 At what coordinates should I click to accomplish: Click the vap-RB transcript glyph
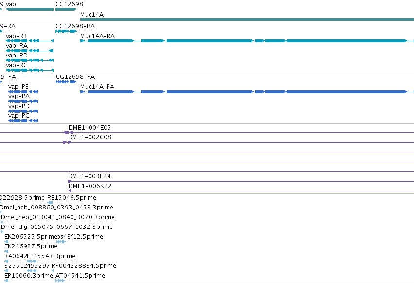coord(30,41)
